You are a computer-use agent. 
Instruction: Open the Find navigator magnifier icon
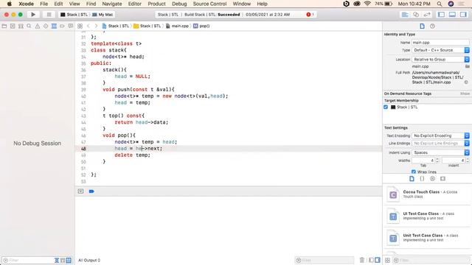click(29, 26)
